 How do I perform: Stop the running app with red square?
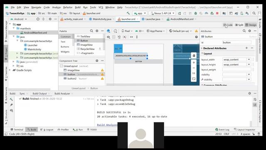click(x=217, y=13)
